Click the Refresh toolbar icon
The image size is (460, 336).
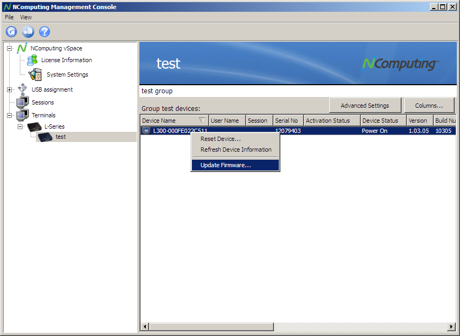[11, 32]
